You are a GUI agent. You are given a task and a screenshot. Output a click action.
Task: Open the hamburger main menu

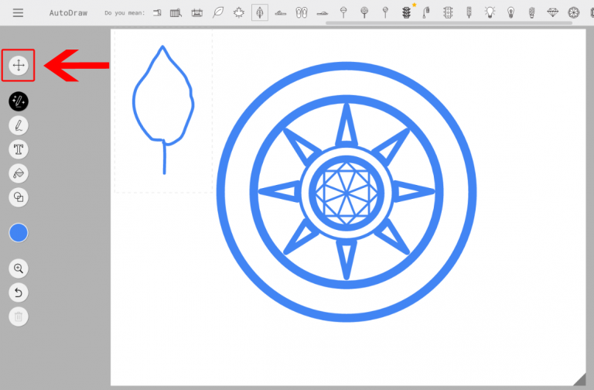pos(18,13)
